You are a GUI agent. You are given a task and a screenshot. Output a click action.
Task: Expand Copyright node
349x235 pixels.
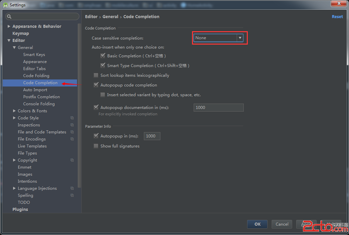click(14, 160)
